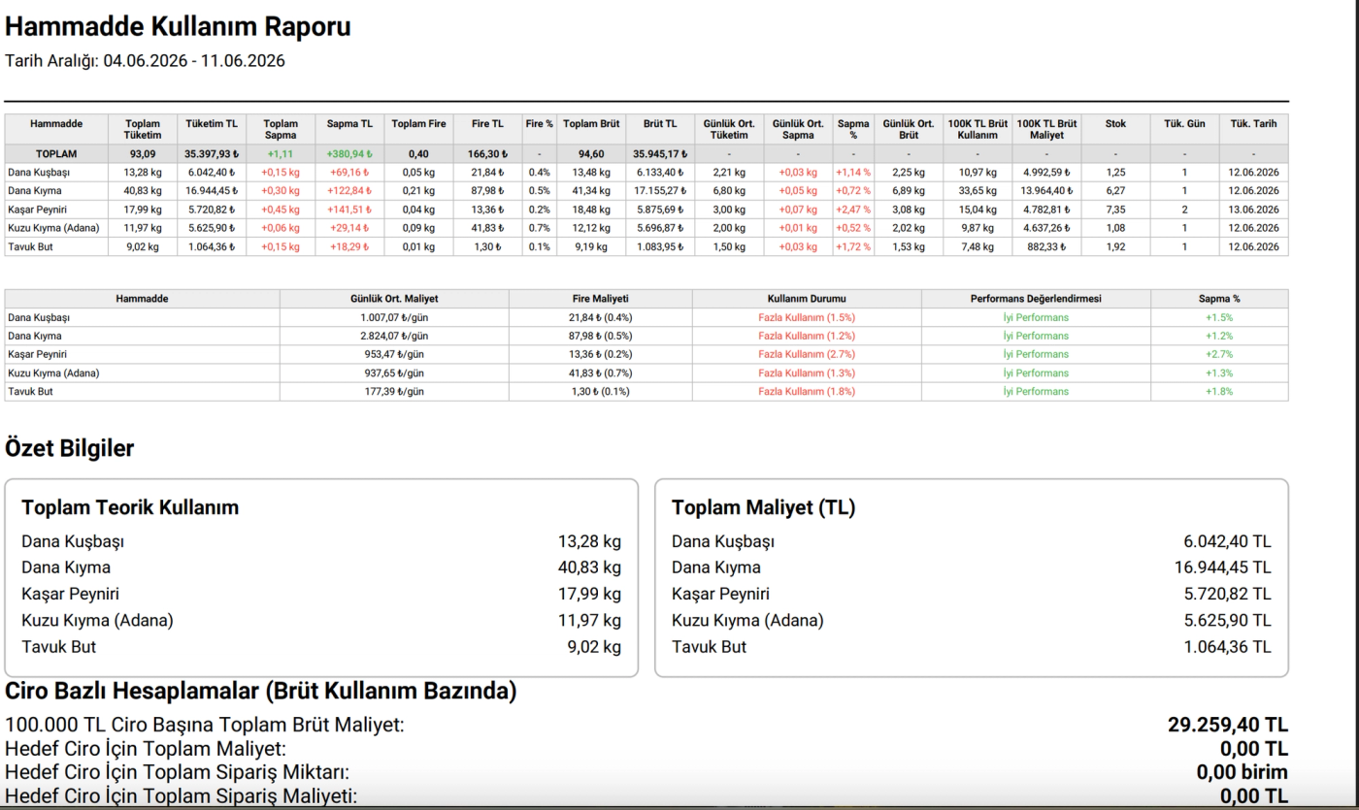
Task: Click the "Fazla Kullanım (1.5%)" status
Action: click(807, 317)
